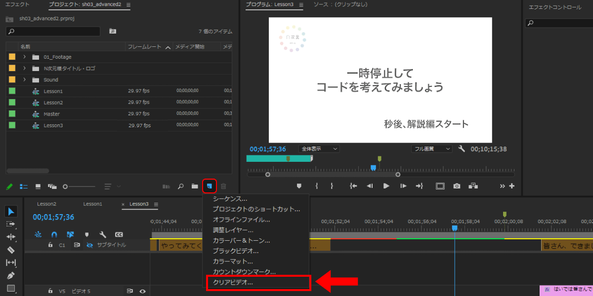
Task: Toggle lock on the V5 track
Action: [50, 291]
